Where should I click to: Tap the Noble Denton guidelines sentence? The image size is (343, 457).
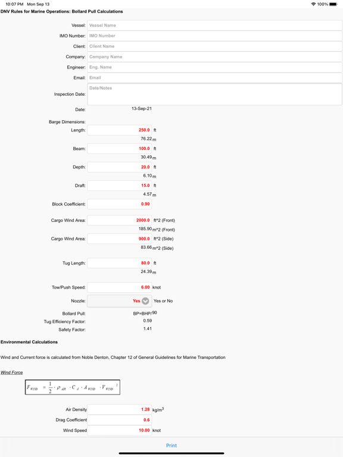click(x=113, y=357)
